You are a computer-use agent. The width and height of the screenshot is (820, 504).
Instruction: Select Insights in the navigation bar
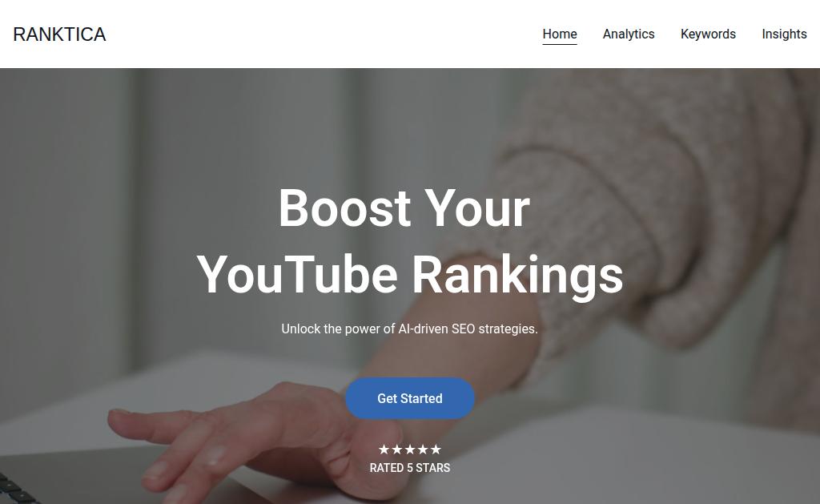pyautogui.click(x=784, y=34)
